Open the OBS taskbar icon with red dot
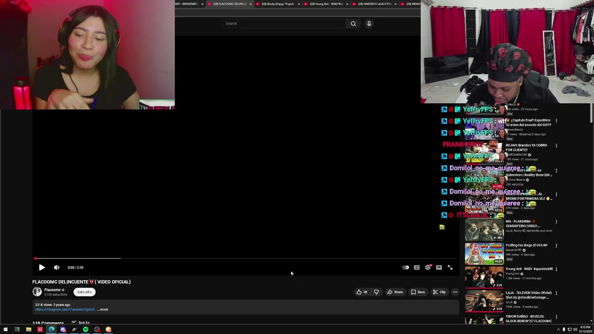Viewport: 594px width, 334px height. (x=97, y=329)
